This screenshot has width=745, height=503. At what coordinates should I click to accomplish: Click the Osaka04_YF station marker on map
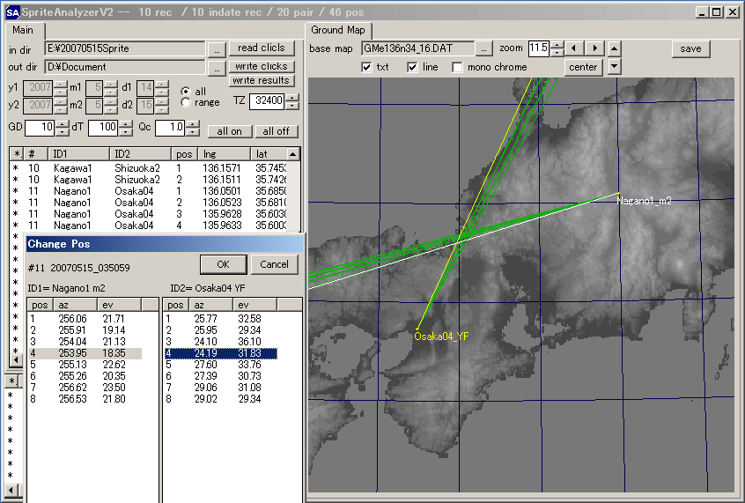417,329
